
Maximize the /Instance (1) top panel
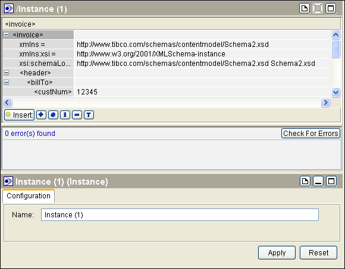tap(331, 9)
